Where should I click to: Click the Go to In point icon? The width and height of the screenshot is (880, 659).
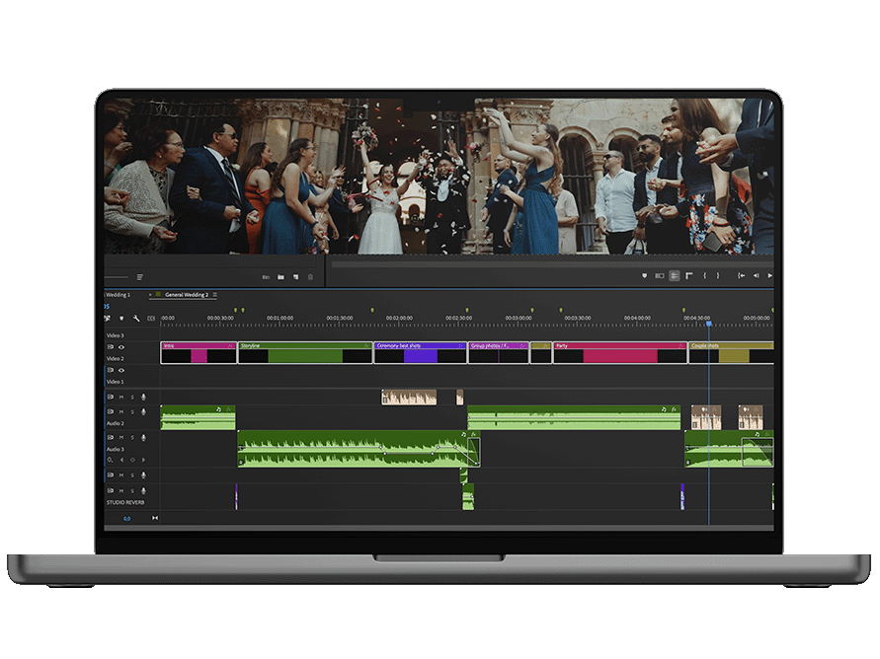click(741, 276)
